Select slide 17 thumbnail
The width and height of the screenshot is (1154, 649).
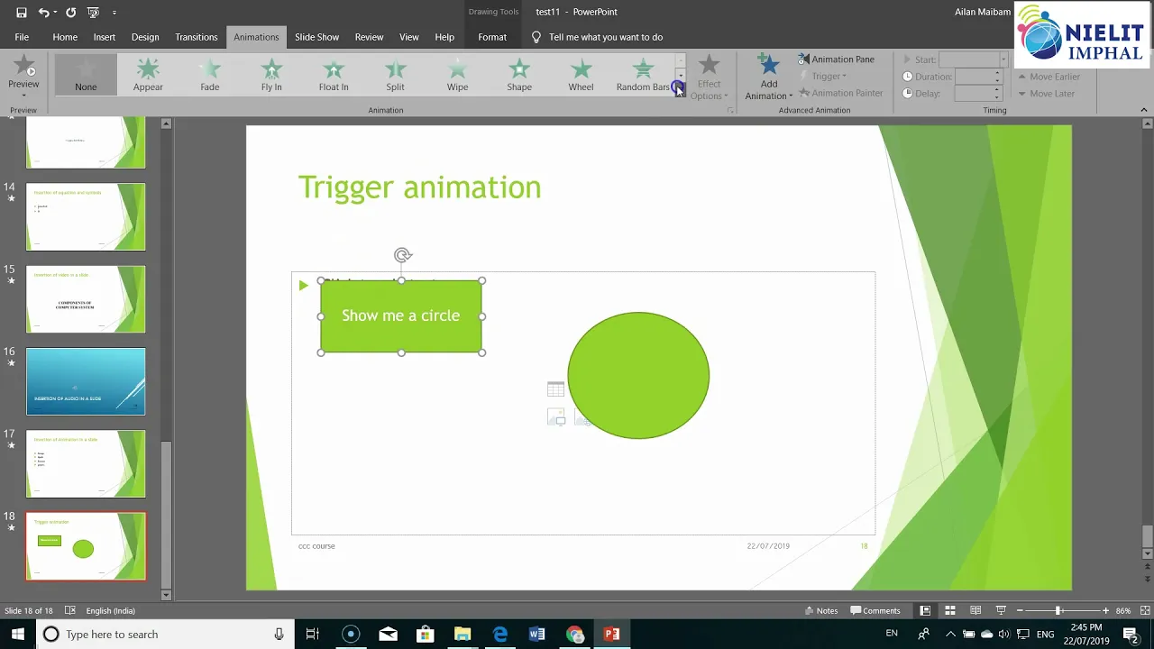(86, 463)
